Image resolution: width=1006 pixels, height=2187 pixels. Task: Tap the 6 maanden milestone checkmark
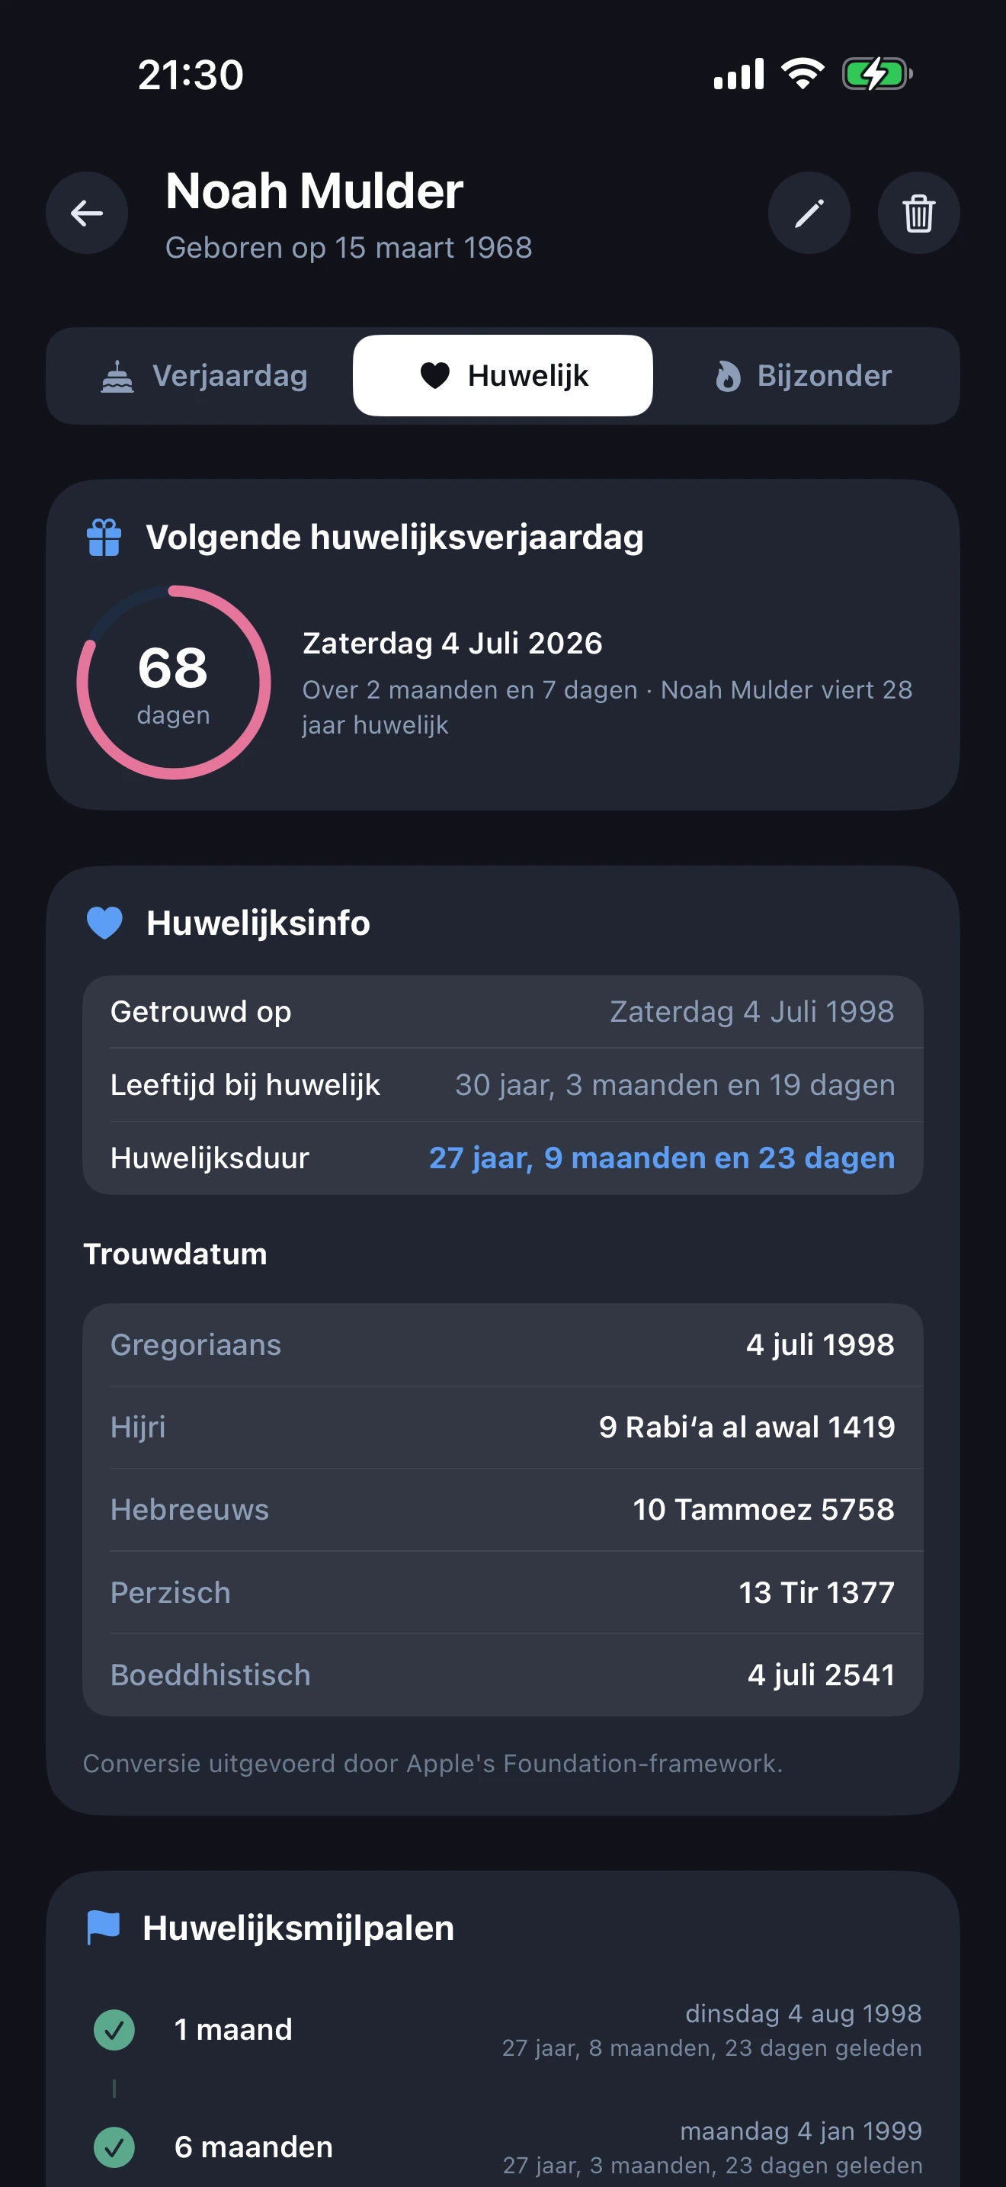click(x=114, y=2147)
